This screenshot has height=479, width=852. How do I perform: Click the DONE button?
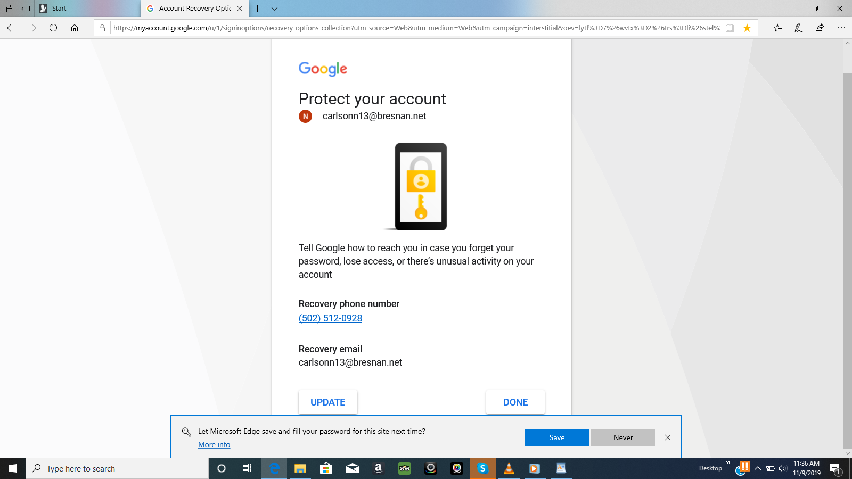[515, 402]
